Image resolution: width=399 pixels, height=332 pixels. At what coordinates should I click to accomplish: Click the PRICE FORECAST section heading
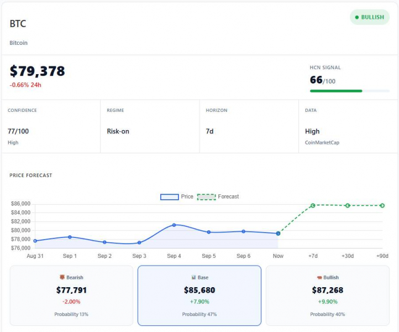click(x=31, y=175)
